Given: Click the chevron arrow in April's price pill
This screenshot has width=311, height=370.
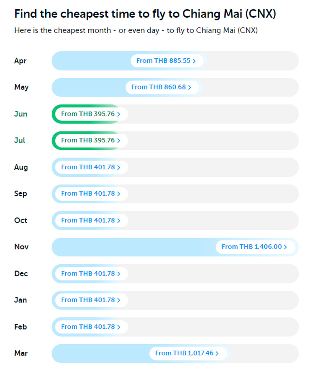Looking at the screenshot, I should [x=194, y=61].
